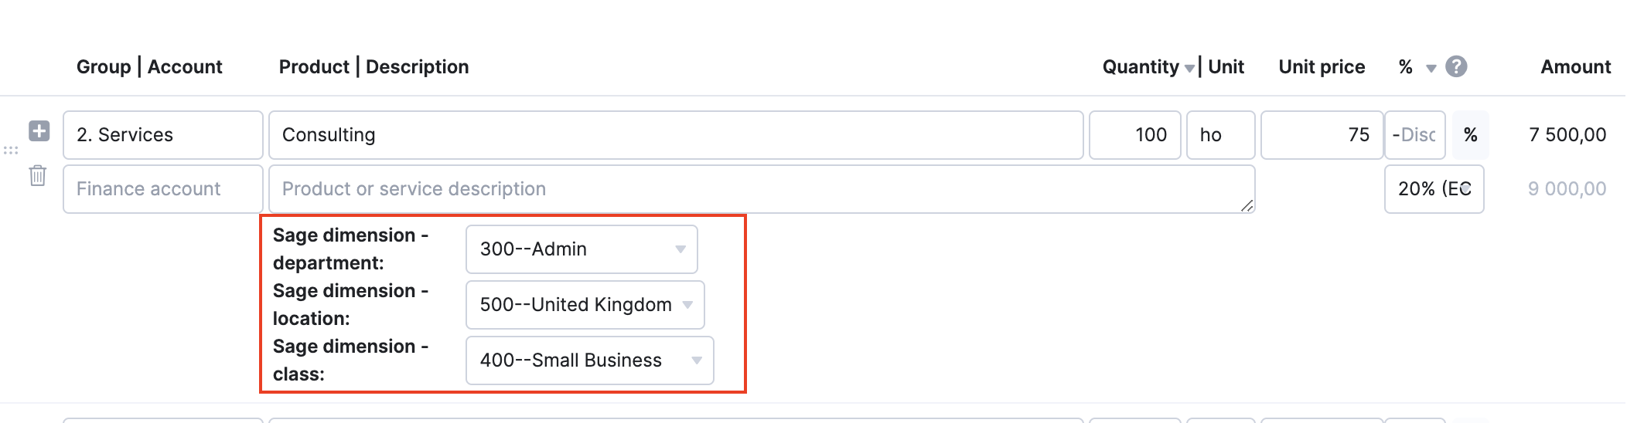1644x423 pixels.
Task: Click the 2. Services group field
Action: pyautogui.click(x=163, y=135)
